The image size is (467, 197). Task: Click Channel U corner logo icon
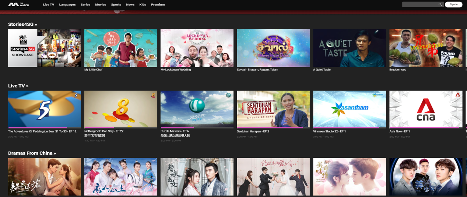pos(228,95)
